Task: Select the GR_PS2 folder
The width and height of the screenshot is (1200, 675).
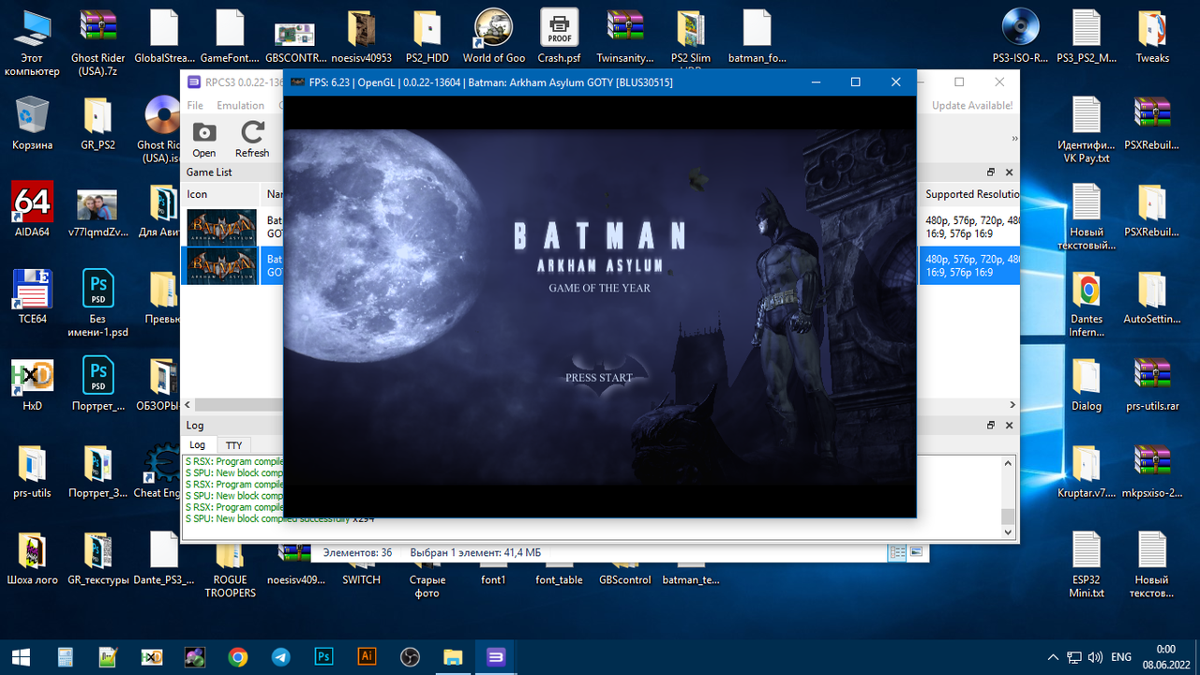Action: tap(97, 123)
